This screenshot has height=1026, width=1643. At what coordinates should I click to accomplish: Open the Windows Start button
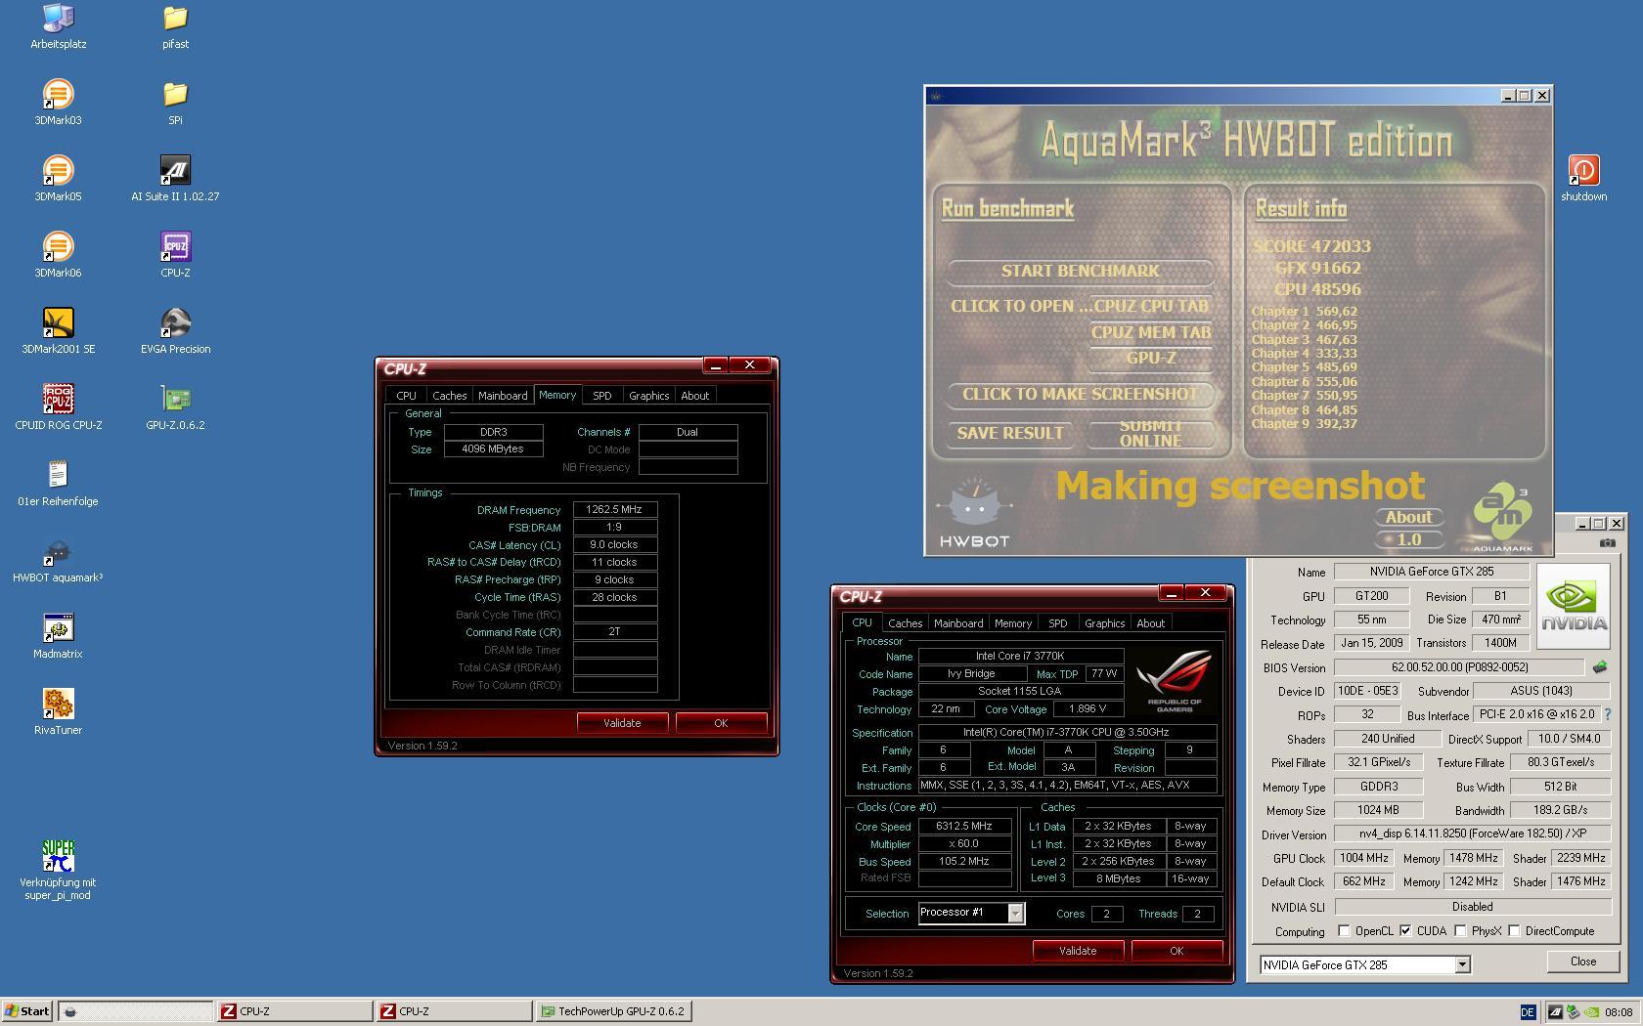[27, 1011]
